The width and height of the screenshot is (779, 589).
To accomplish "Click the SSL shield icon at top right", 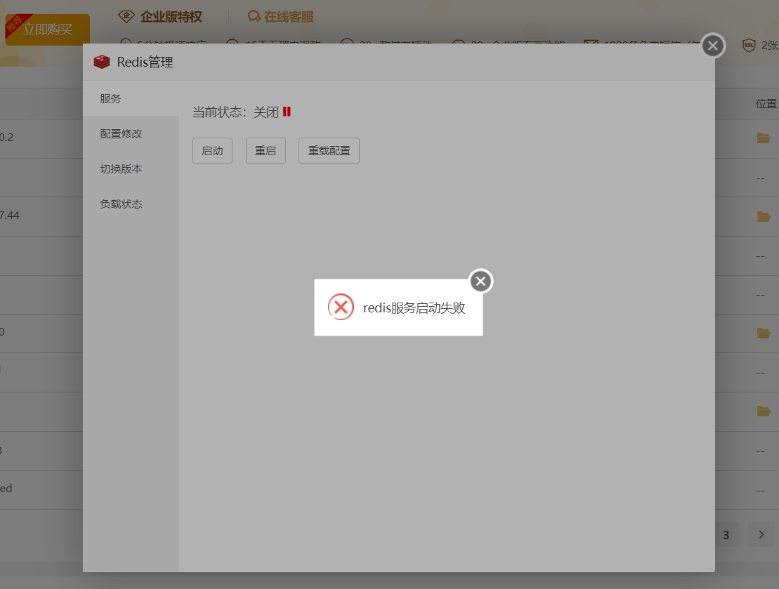I will tap(749, 45).
